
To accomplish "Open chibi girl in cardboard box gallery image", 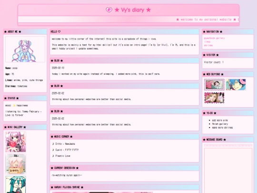I will [16, 164].
